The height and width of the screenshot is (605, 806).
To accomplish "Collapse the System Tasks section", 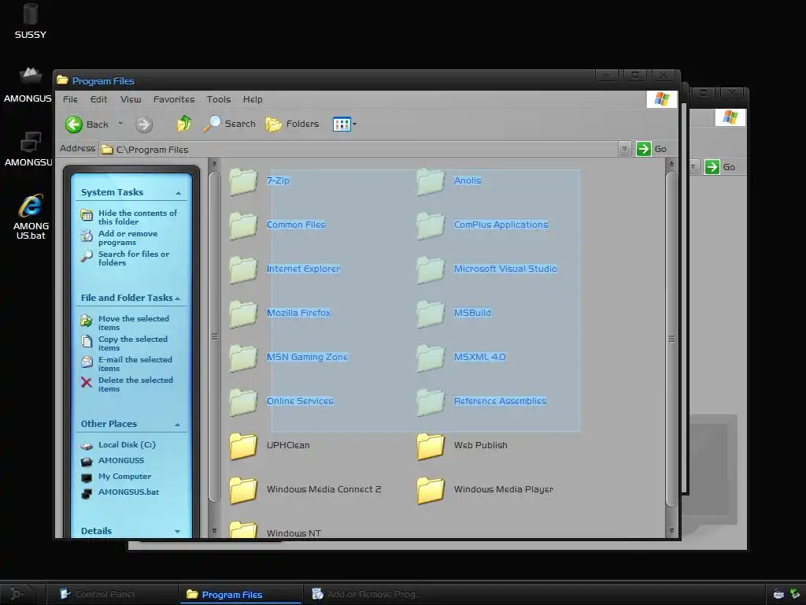I will pyautogui.click(x=178, y=193).
